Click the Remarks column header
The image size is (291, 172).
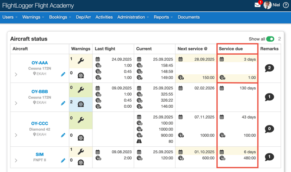pyautogui.click(x=269, y=49)
